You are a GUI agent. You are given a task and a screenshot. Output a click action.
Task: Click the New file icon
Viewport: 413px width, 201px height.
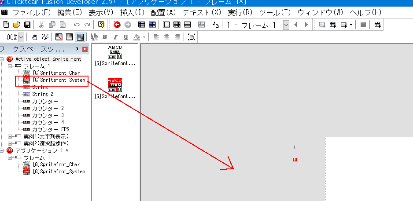pos(6,25)
